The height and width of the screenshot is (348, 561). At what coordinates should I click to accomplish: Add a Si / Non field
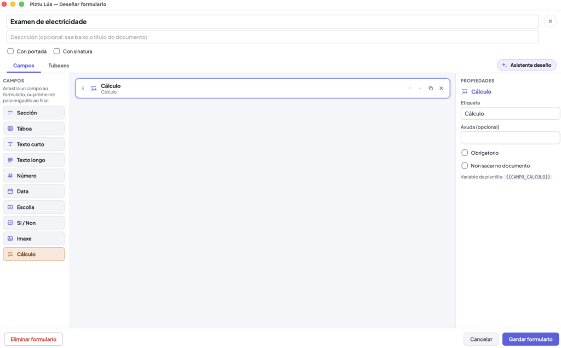[33, 223]
